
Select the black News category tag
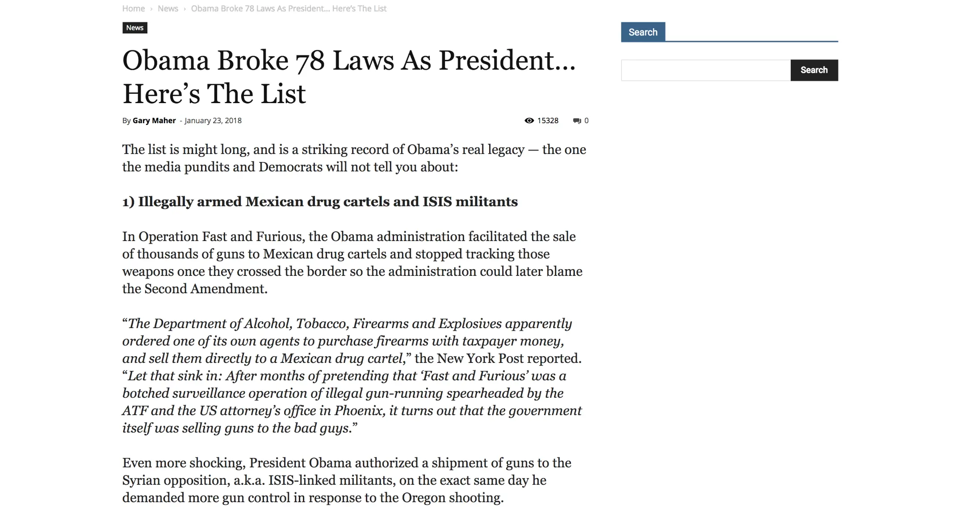point(134,28)
